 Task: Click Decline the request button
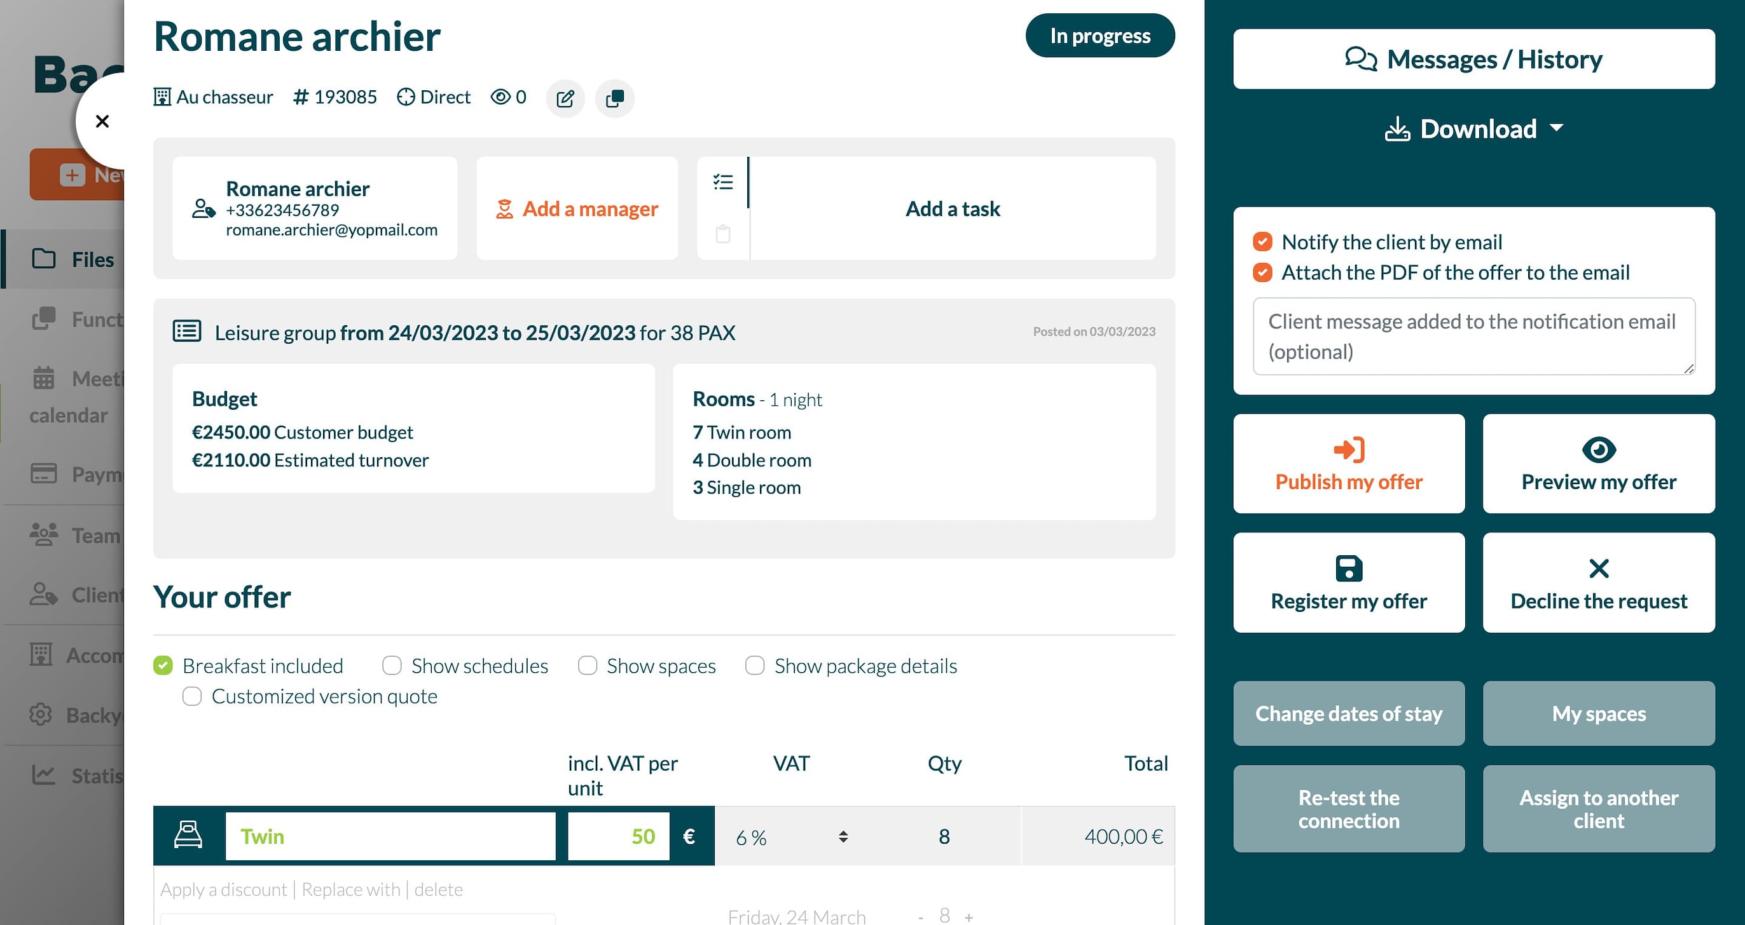[x=1598, y=583]
